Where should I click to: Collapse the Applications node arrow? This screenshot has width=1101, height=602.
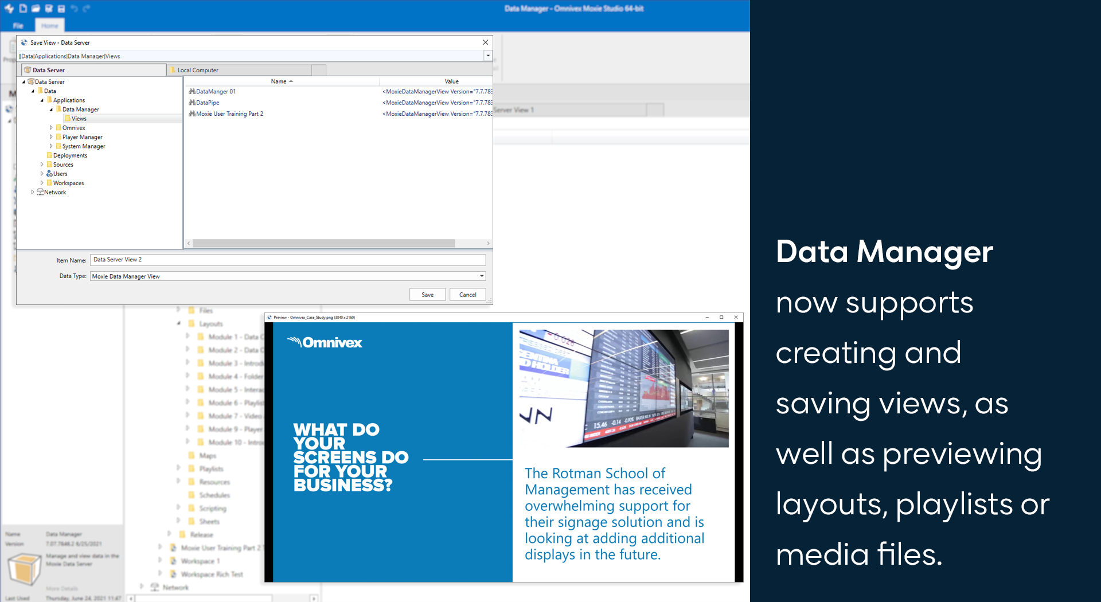42,100
